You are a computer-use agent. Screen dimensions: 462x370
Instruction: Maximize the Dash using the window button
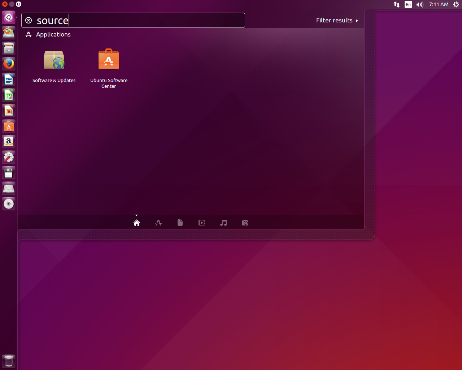19,4
